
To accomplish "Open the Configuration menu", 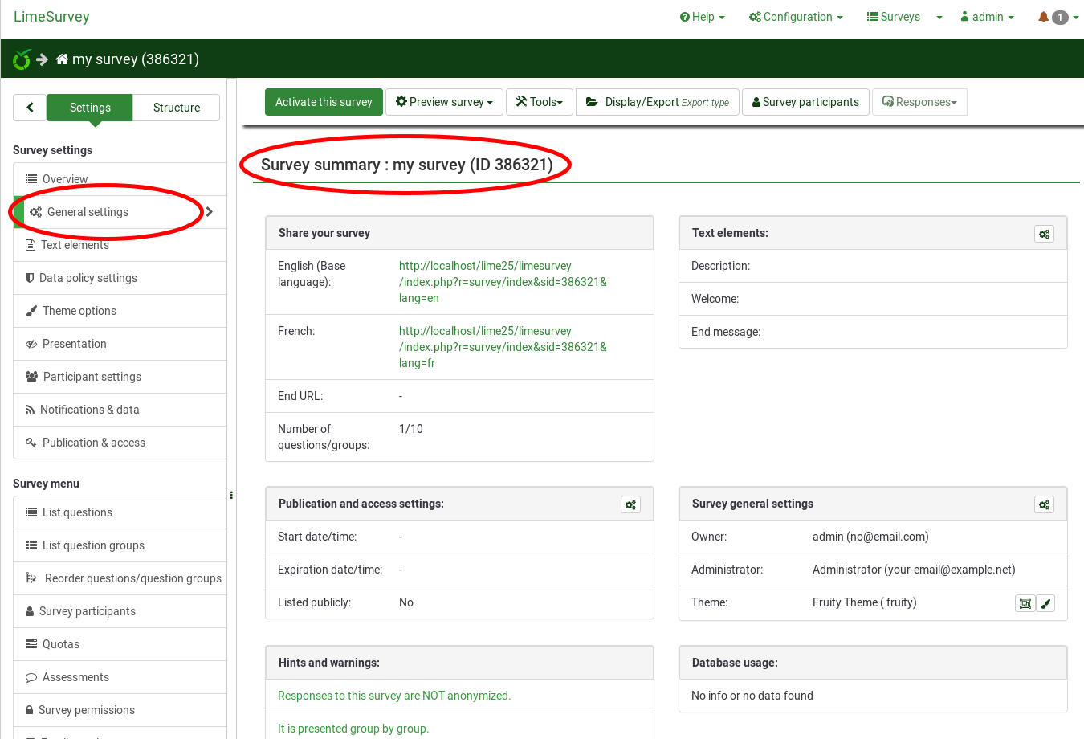I will (796, 17).
